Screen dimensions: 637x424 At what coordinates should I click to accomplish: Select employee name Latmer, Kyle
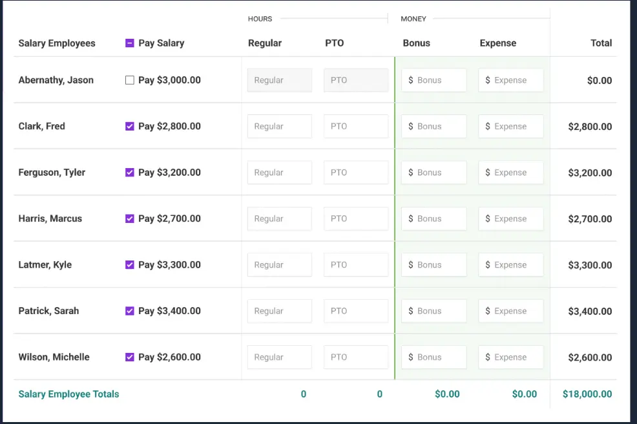(45, 264)
